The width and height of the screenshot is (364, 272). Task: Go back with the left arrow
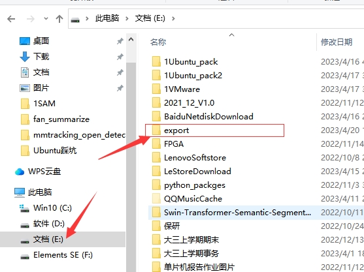(x=11, y=19)
